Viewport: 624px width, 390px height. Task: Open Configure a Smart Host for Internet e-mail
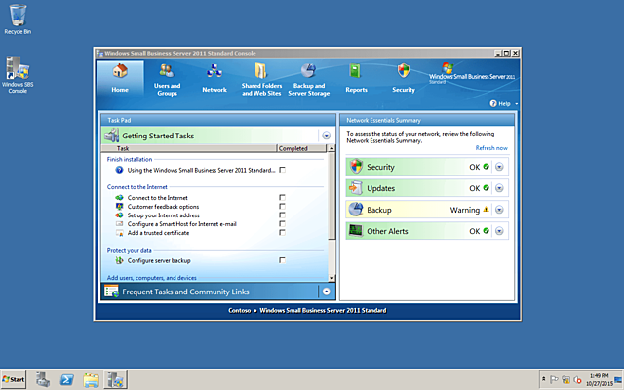coord(182,224)
